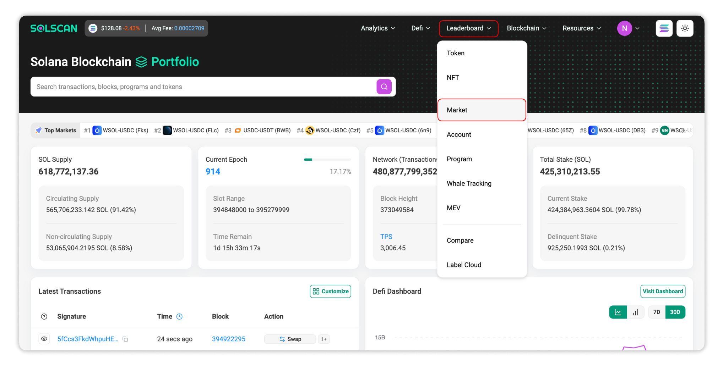Switch Defi chart to bar chart view
Screen dimensions: 723x366
(x=636, y=312)
